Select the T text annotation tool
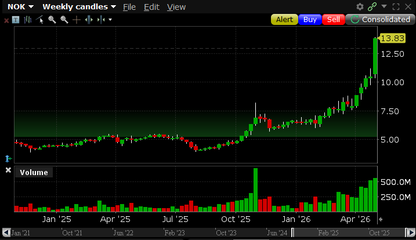The height and width of the screenshot is (240, 416). click(x=16, y=20)
